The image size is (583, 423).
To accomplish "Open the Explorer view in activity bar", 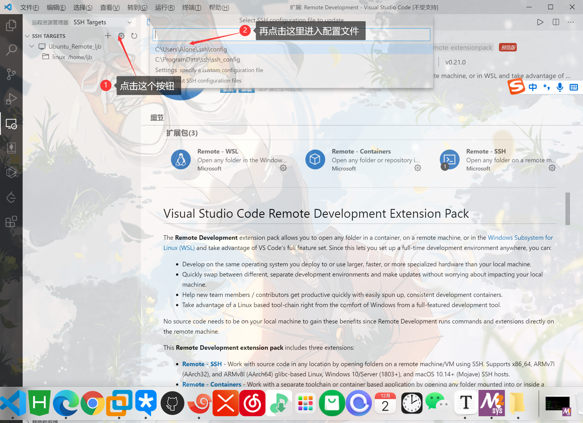I will click(x=11, y=25).
